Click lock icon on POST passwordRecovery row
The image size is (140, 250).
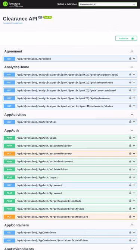point(130,145)
